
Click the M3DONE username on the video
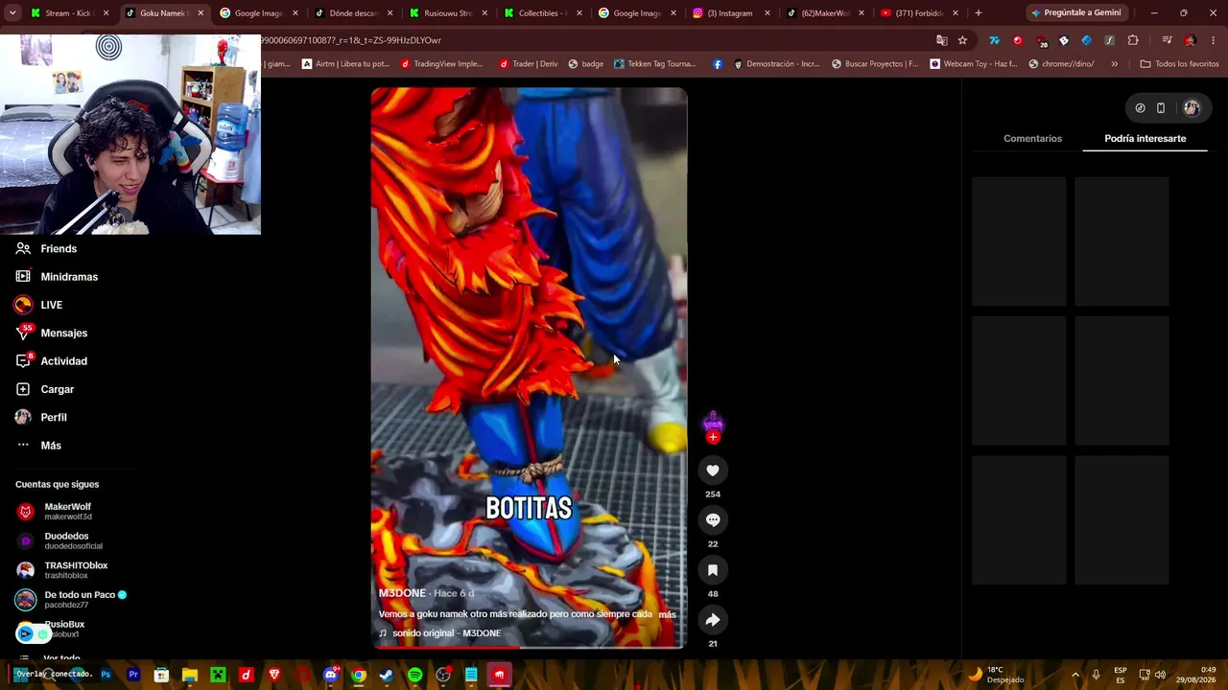click(402, 593)
